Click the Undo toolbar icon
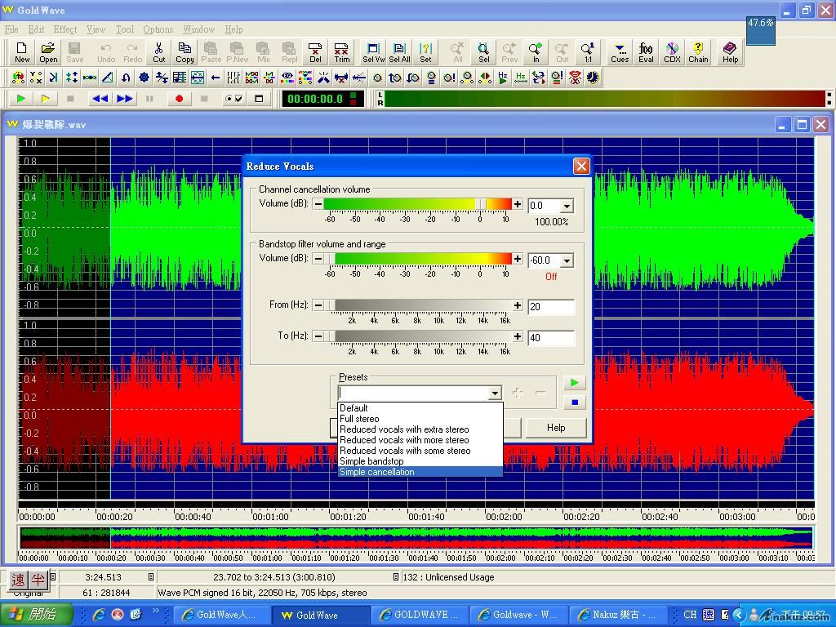Viewport: 836px width, 627px height. coord(106,52)
